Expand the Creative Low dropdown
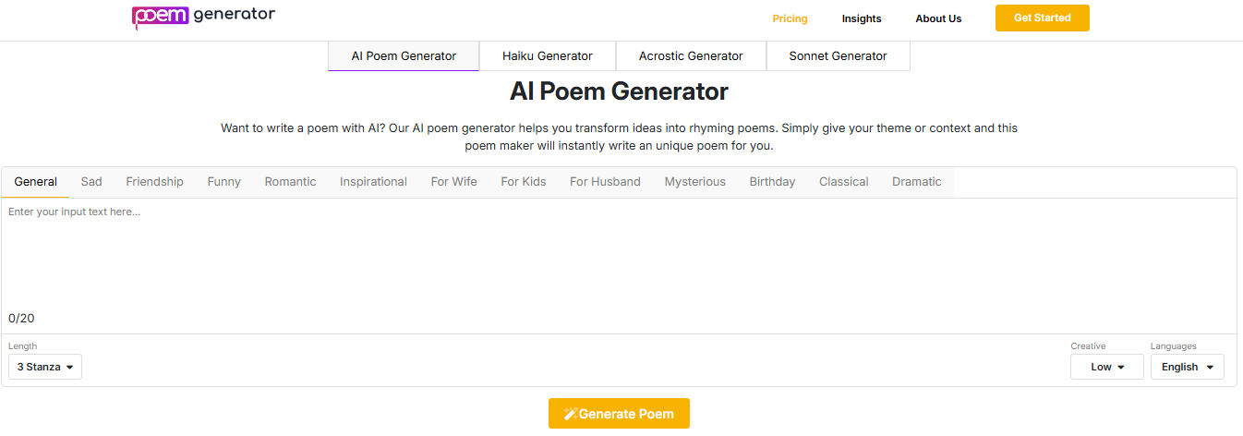Image resolution: width=1243 pixels, height=436 pixels. coord(1106,367)
